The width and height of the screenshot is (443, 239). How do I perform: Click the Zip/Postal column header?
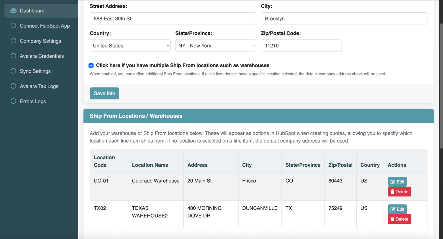point(340,161)
